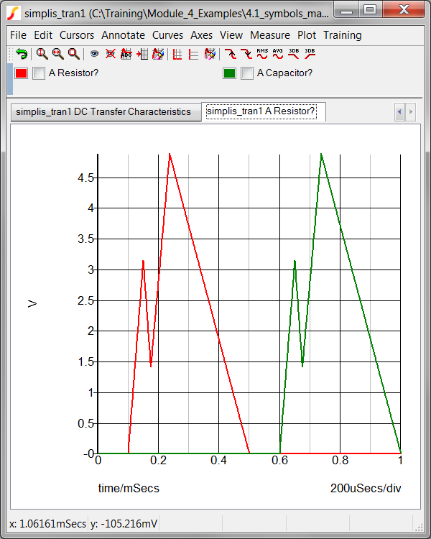
Task: Open the Training menu
Action: pyautogui.click(x=343, y=35)
